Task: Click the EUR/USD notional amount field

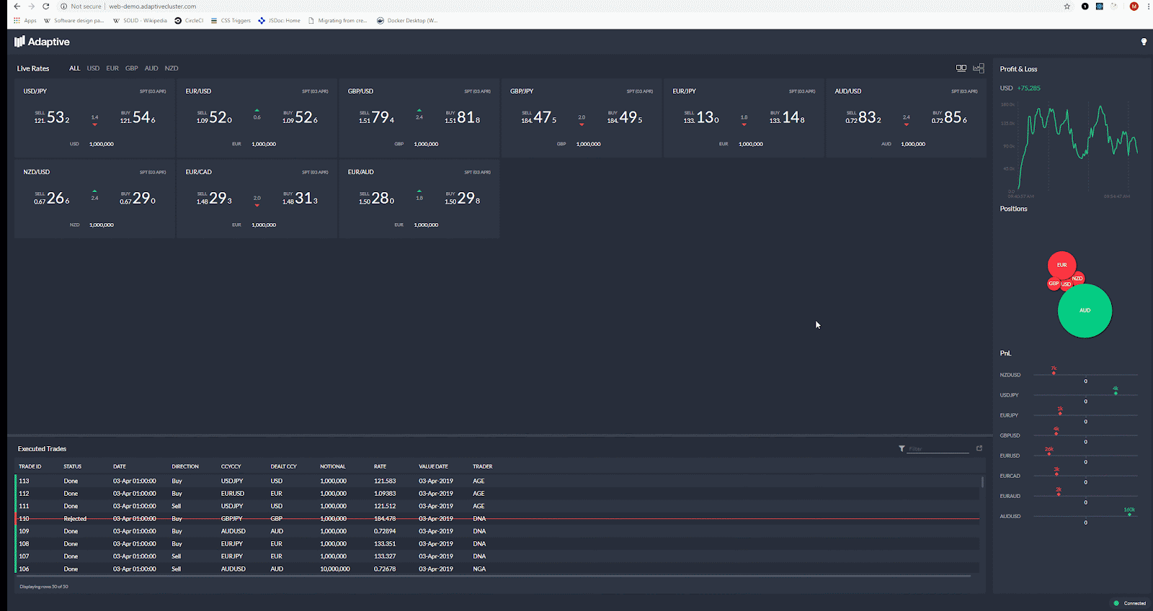Action: tap(264, 144)
